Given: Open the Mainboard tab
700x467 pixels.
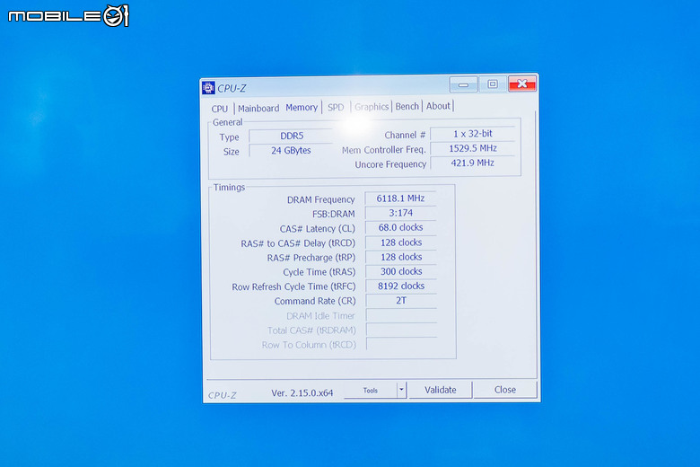Looking at the screenshot, I should (258, 108).
